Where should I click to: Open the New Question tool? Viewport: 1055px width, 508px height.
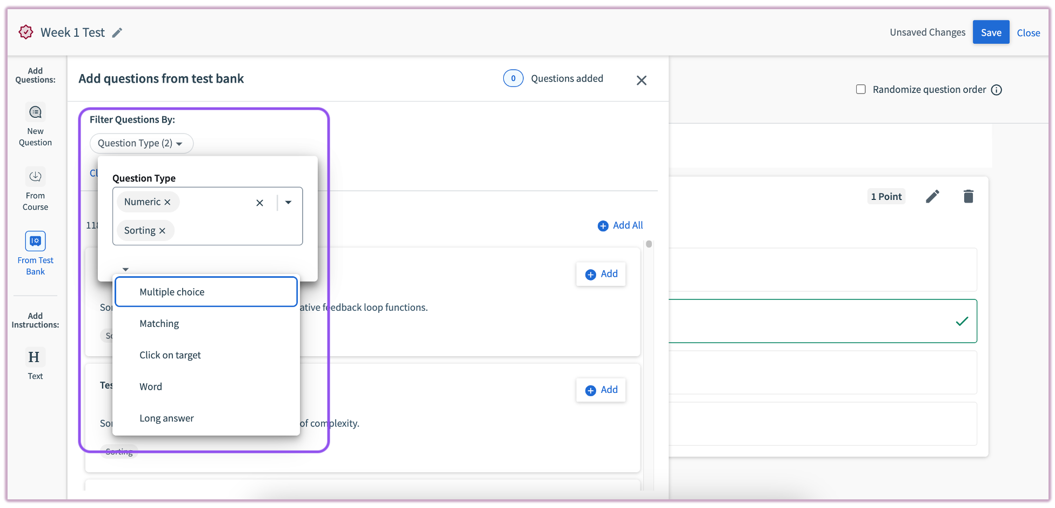click(36, 113)
